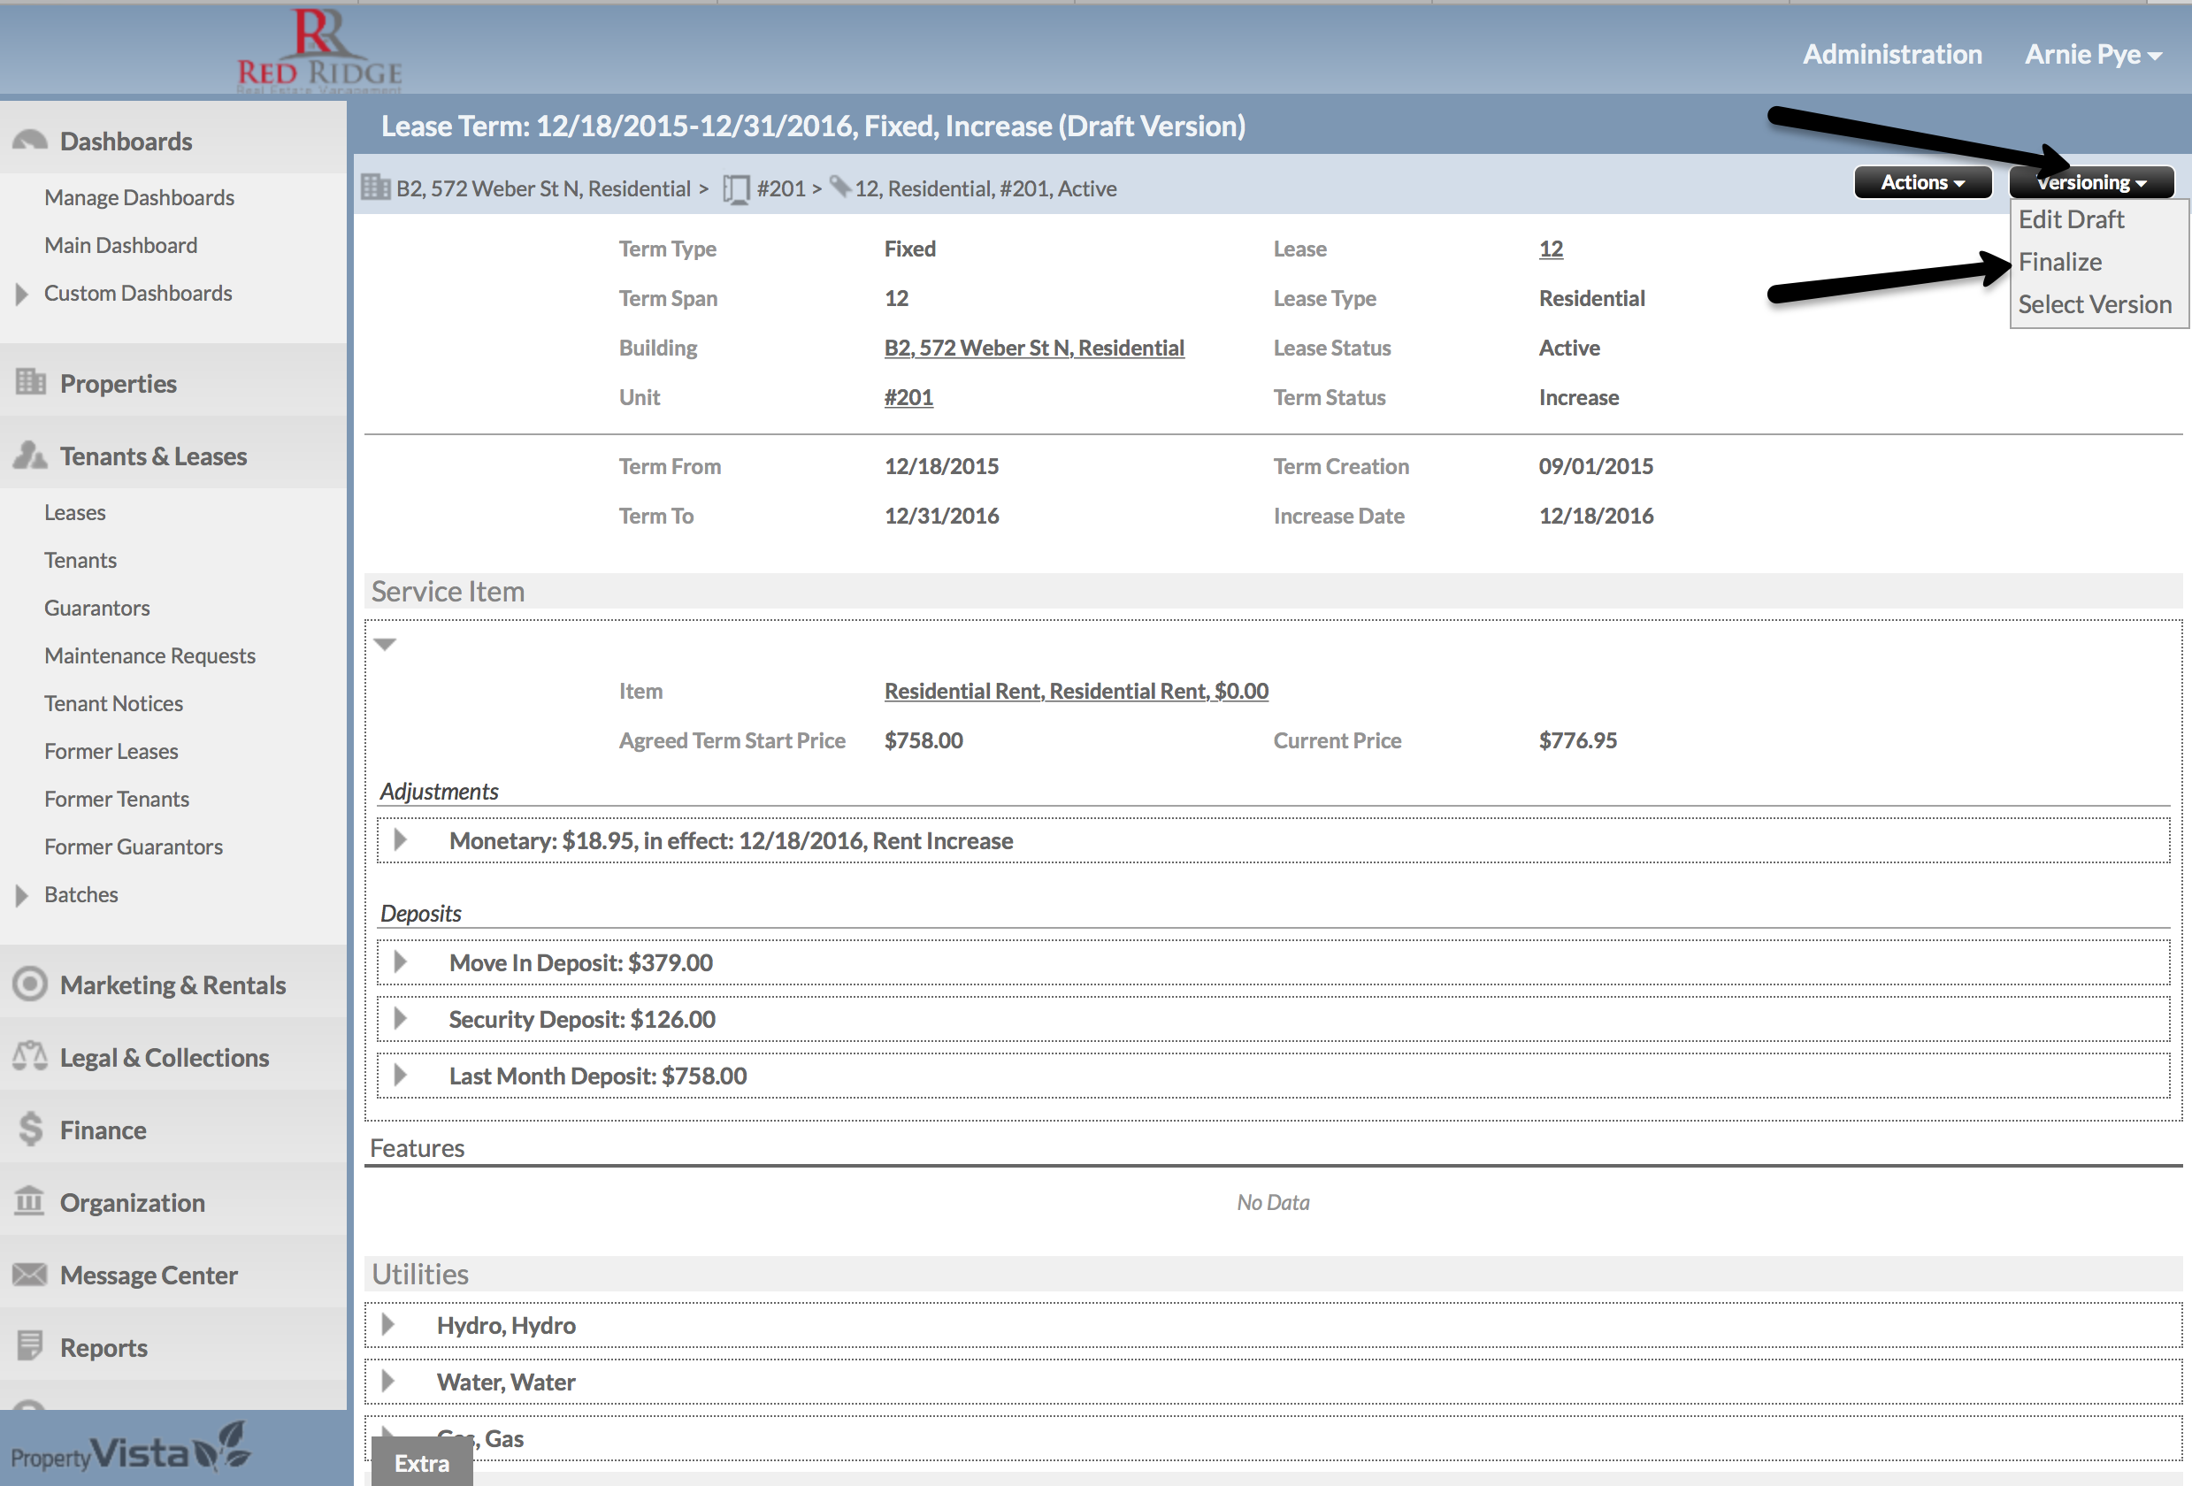The image size is (2192, 1486).
Task: Click the Extra button at bottom
Action: click(x=422, y=1462)
